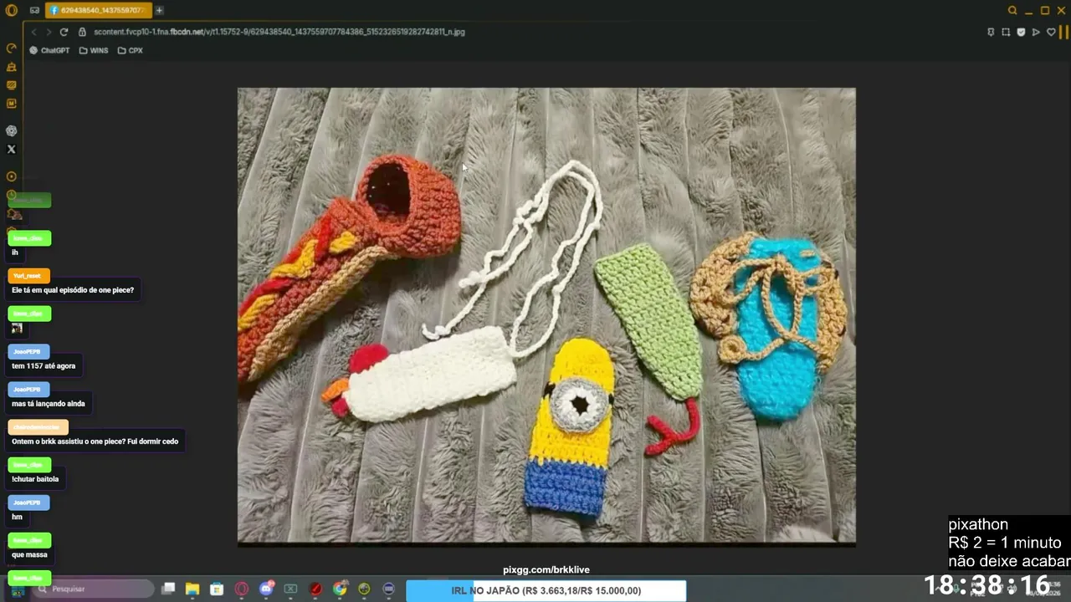Viewport: 1071px width, 602px height.
Task: Open File Explorer on the taskbar
Action: [x=192, y=589]
